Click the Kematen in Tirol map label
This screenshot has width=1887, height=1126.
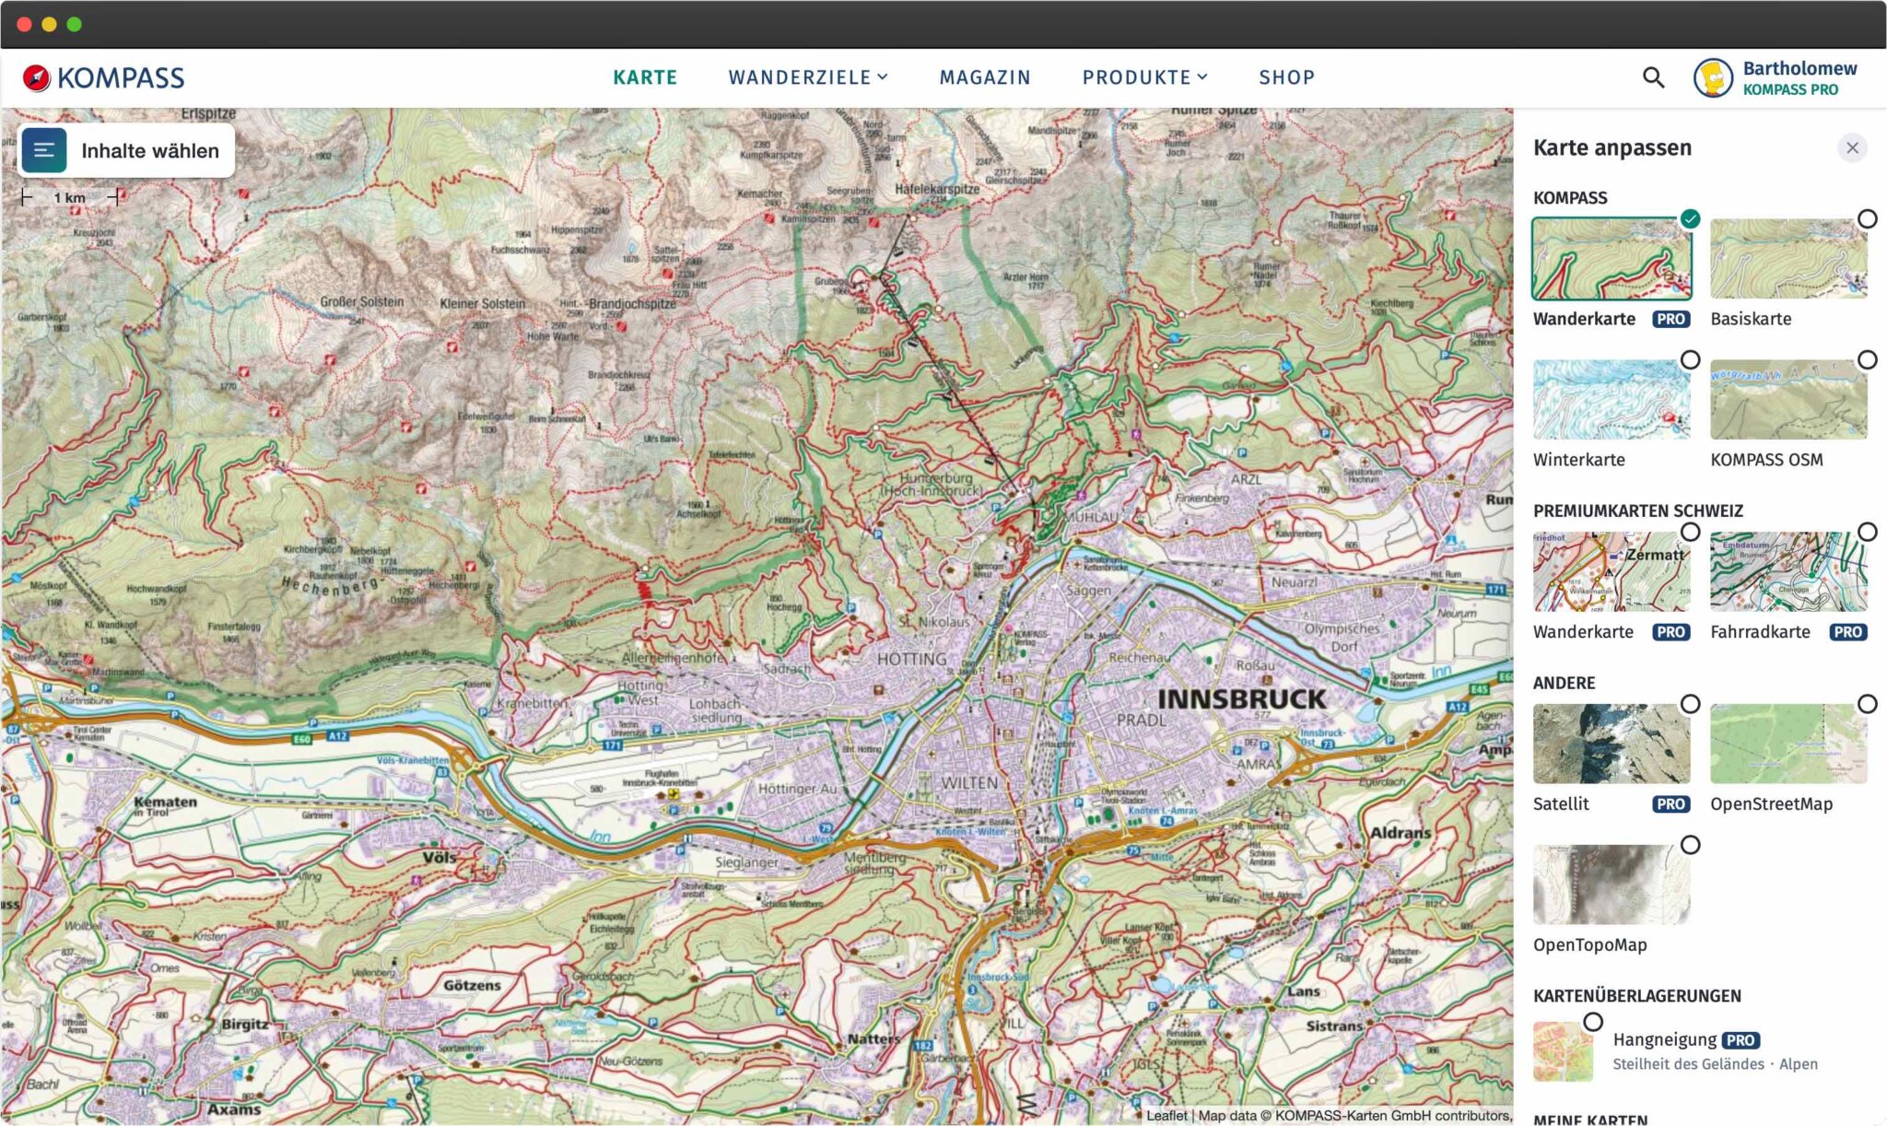click(x=165, y=806)
